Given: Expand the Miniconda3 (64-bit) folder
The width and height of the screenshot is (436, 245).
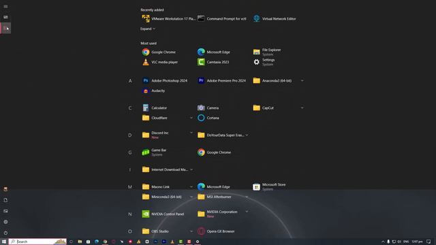Looking at the screenshot, I should click(191, 197).
